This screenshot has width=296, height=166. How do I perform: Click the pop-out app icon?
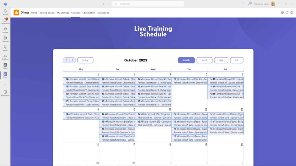point(282,13)
